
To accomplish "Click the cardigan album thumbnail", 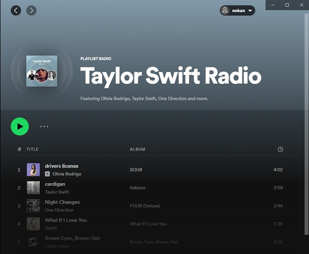I will pos(33,188).
